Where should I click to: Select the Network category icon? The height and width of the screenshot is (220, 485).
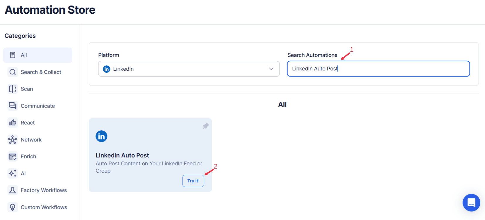pyautogui.click(x=13, y=139)
